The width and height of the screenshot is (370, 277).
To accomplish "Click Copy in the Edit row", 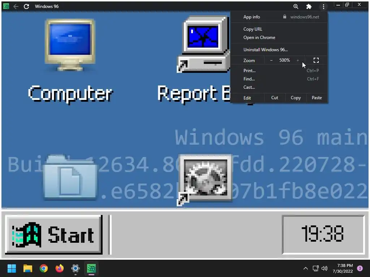I will [296, 98].
